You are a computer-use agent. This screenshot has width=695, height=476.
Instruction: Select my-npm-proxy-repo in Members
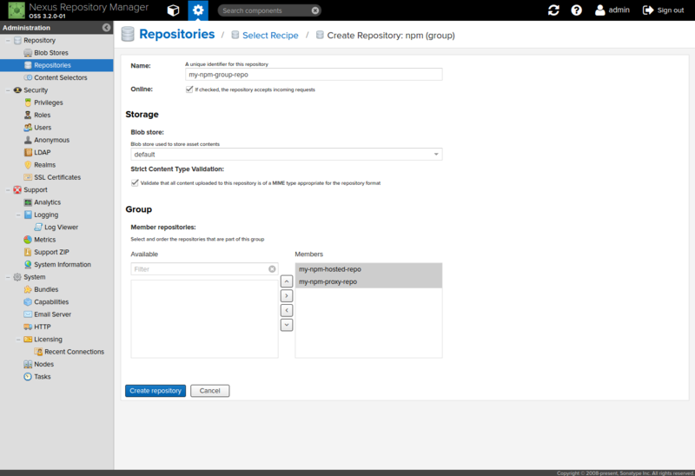coord(368,281)
